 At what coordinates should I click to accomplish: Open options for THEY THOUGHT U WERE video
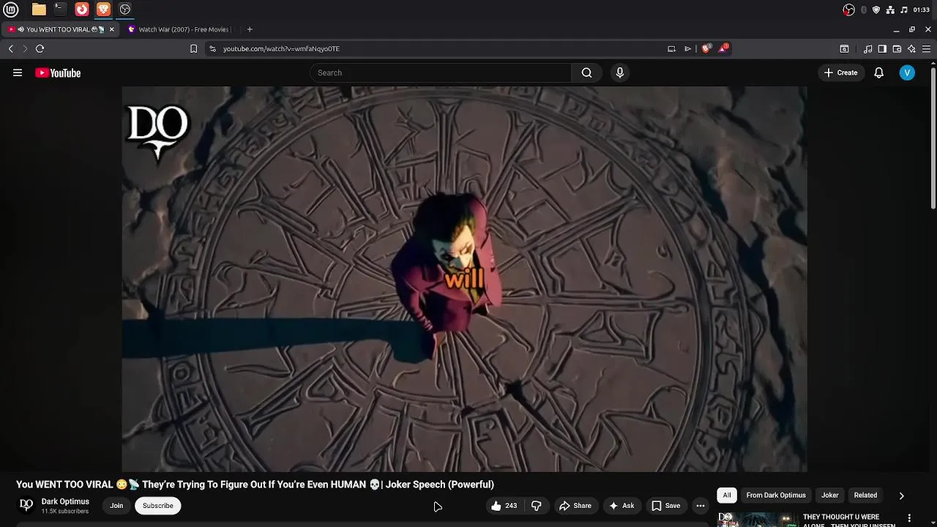(x=910, y=518)
